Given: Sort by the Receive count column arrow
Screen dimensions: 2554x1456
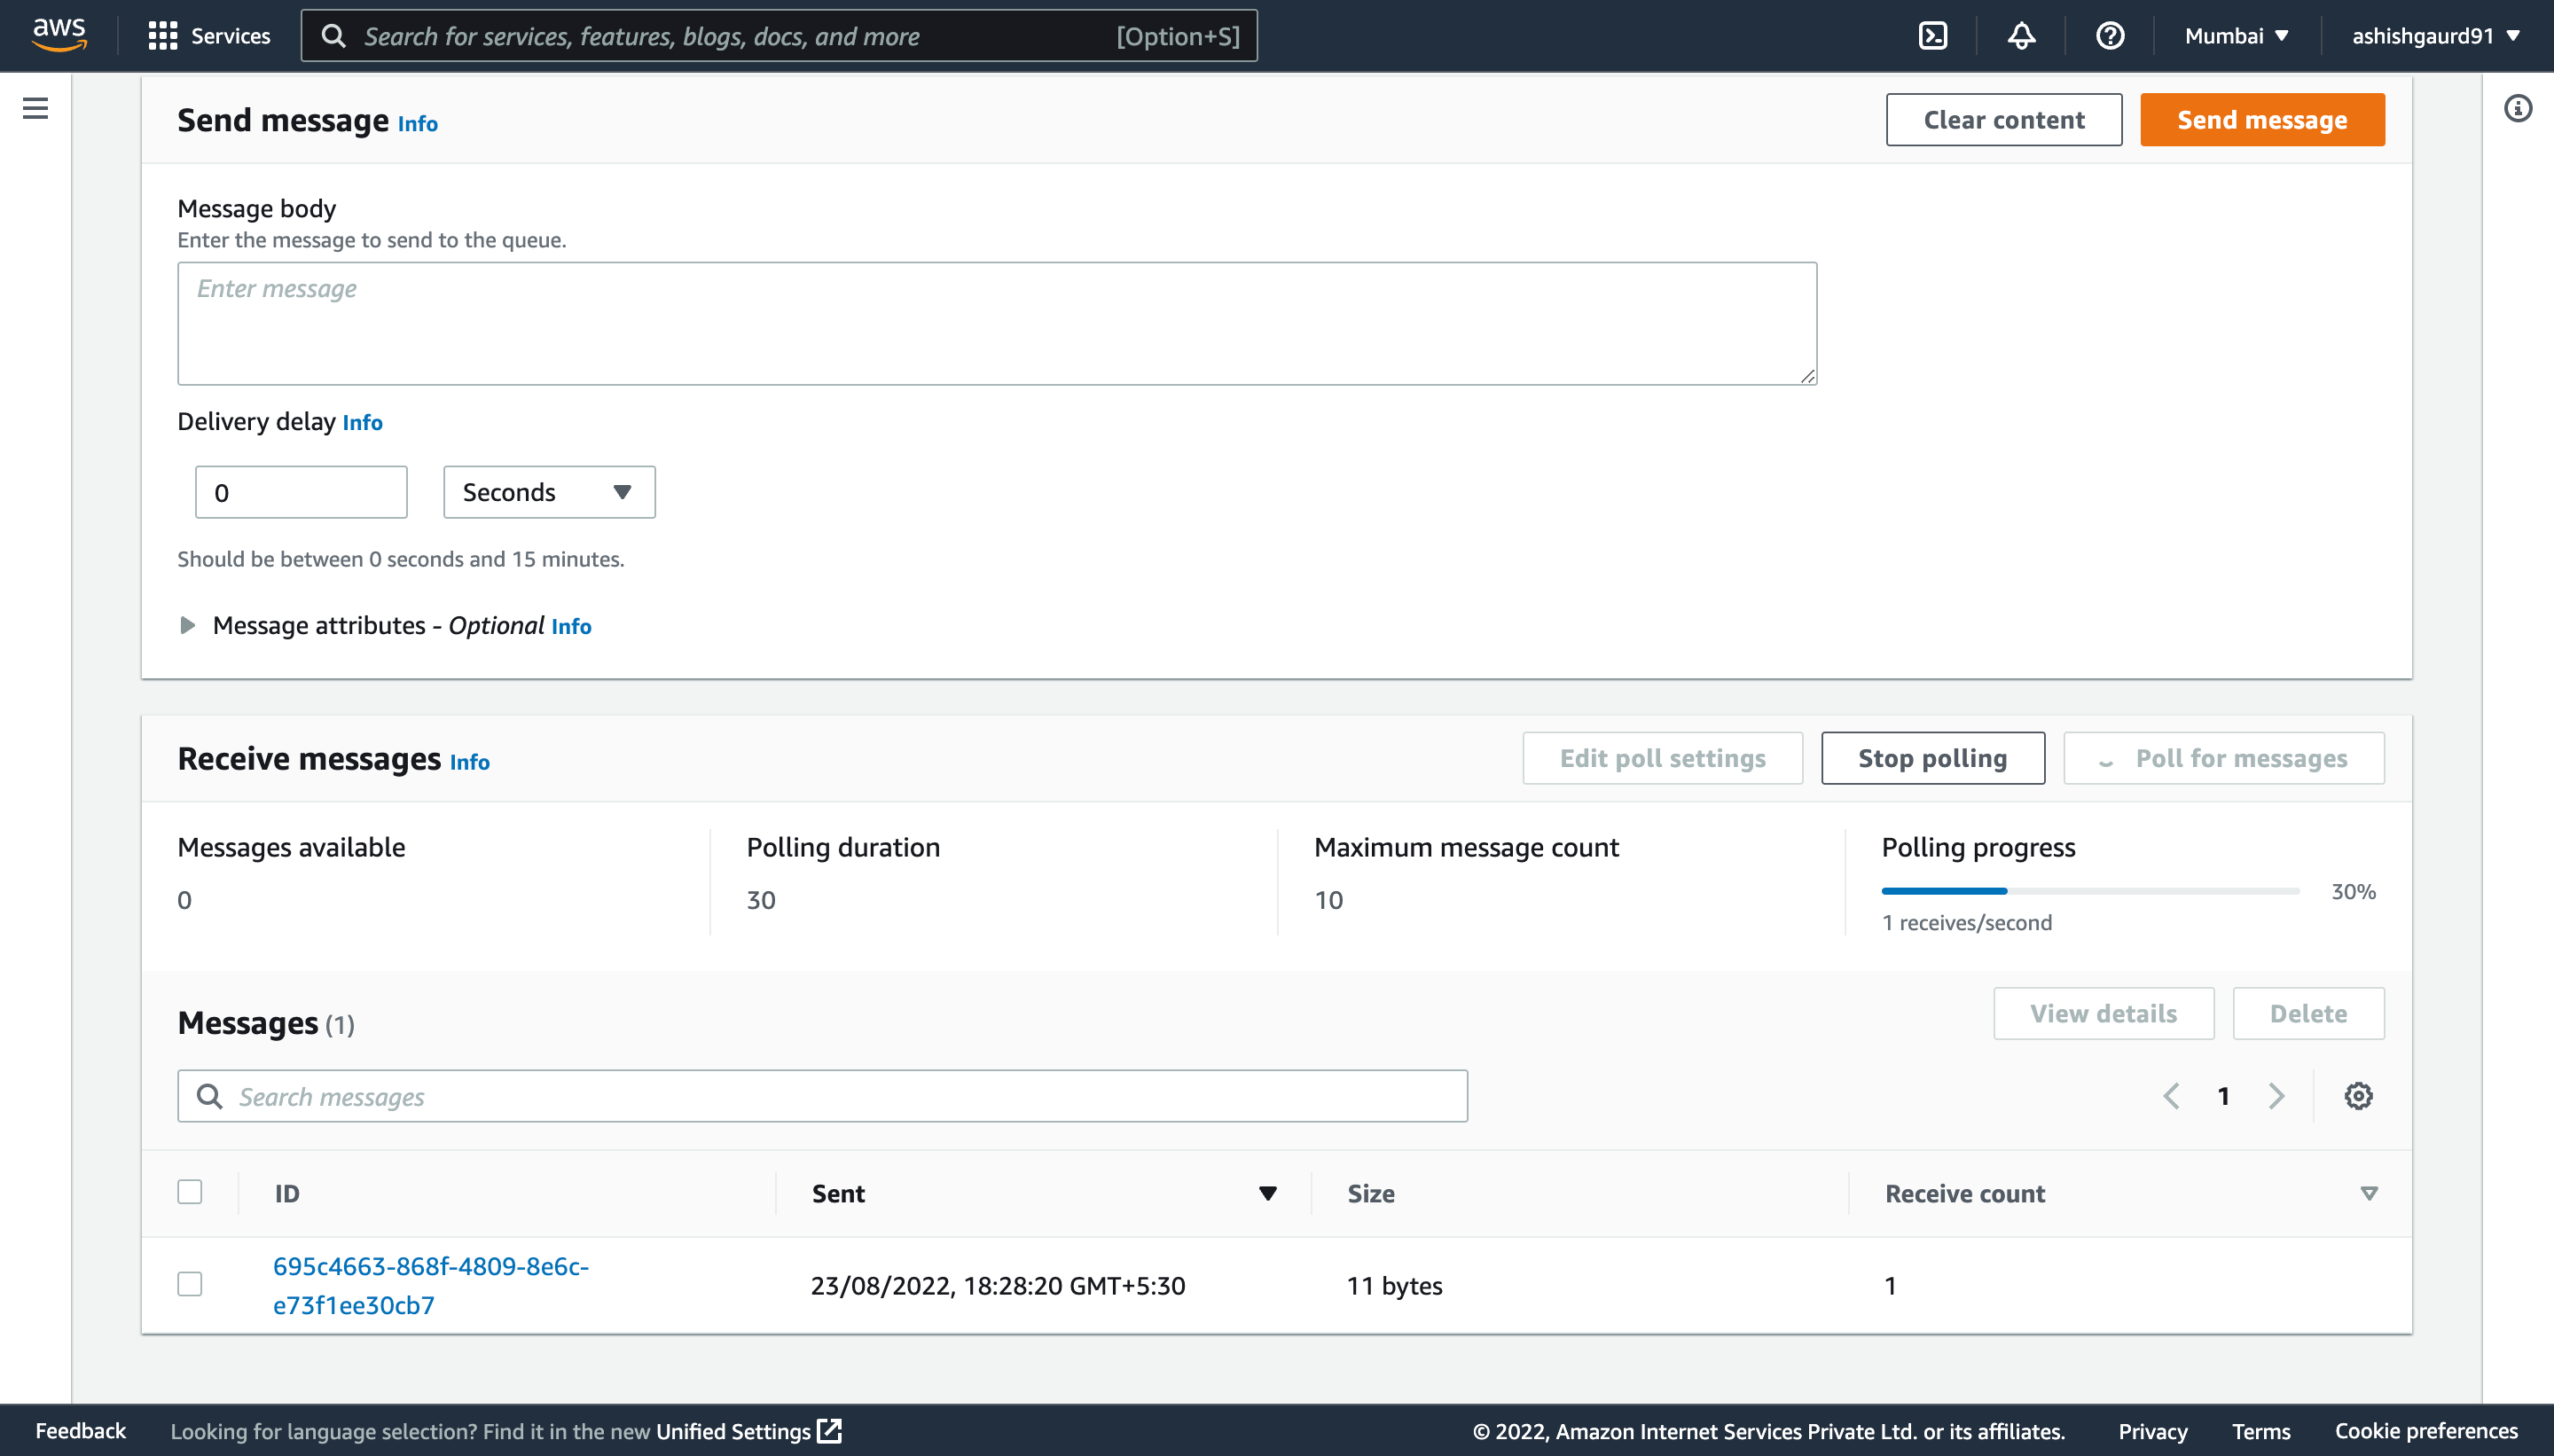Looking at the screenshot, I should click(2368, 1193).
